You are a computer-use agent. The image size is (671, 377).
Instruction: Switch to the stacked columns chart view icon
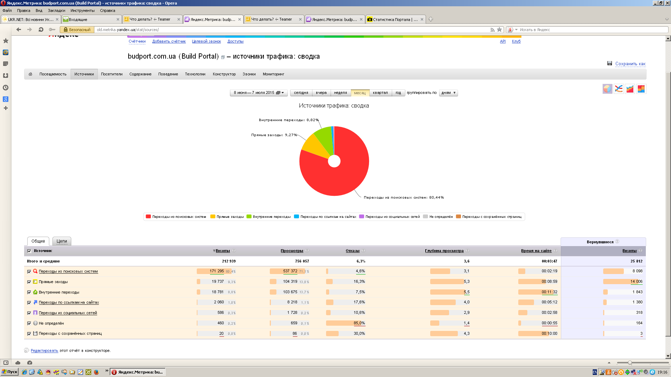click(641, 89)
